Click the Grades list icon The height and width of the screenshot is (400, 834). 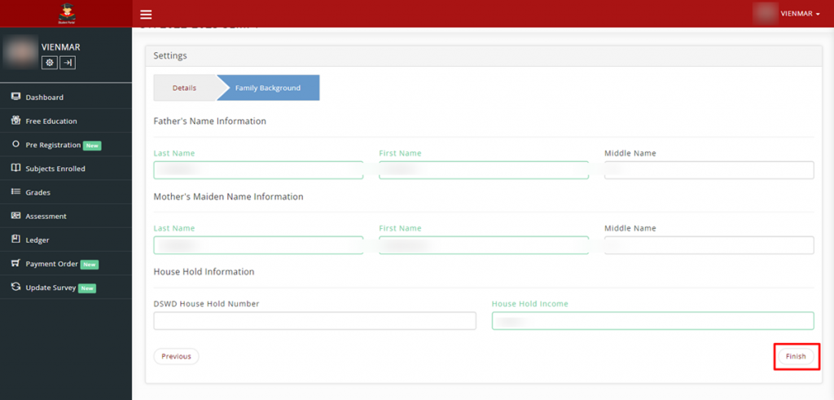(x=15, y=192)
